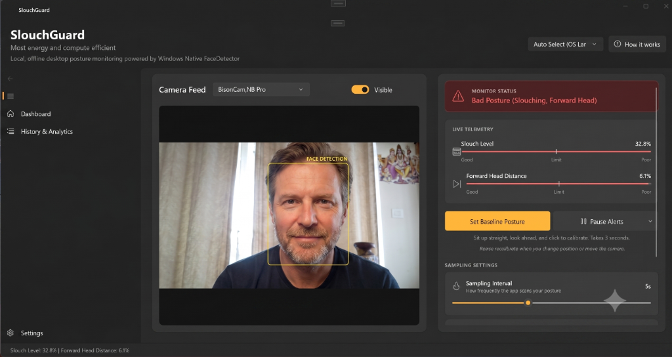
Task: Open the BisonCam NB Pro camera dropdown
Action: click(261, 89)
